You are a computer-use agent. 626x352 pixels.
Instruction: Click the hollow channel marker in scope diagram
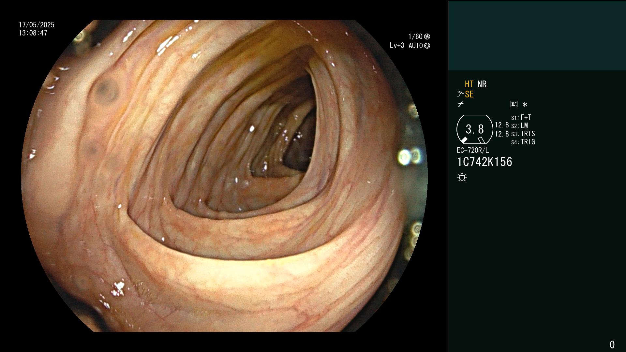tap(481, 140)
